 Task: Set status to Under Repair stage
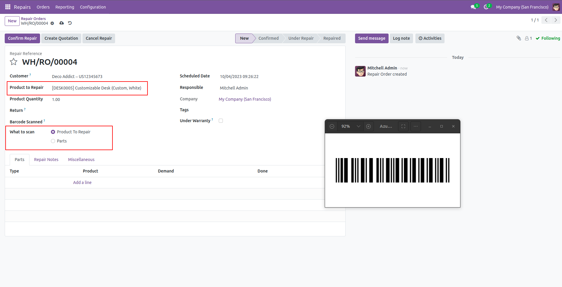(301, 38)
